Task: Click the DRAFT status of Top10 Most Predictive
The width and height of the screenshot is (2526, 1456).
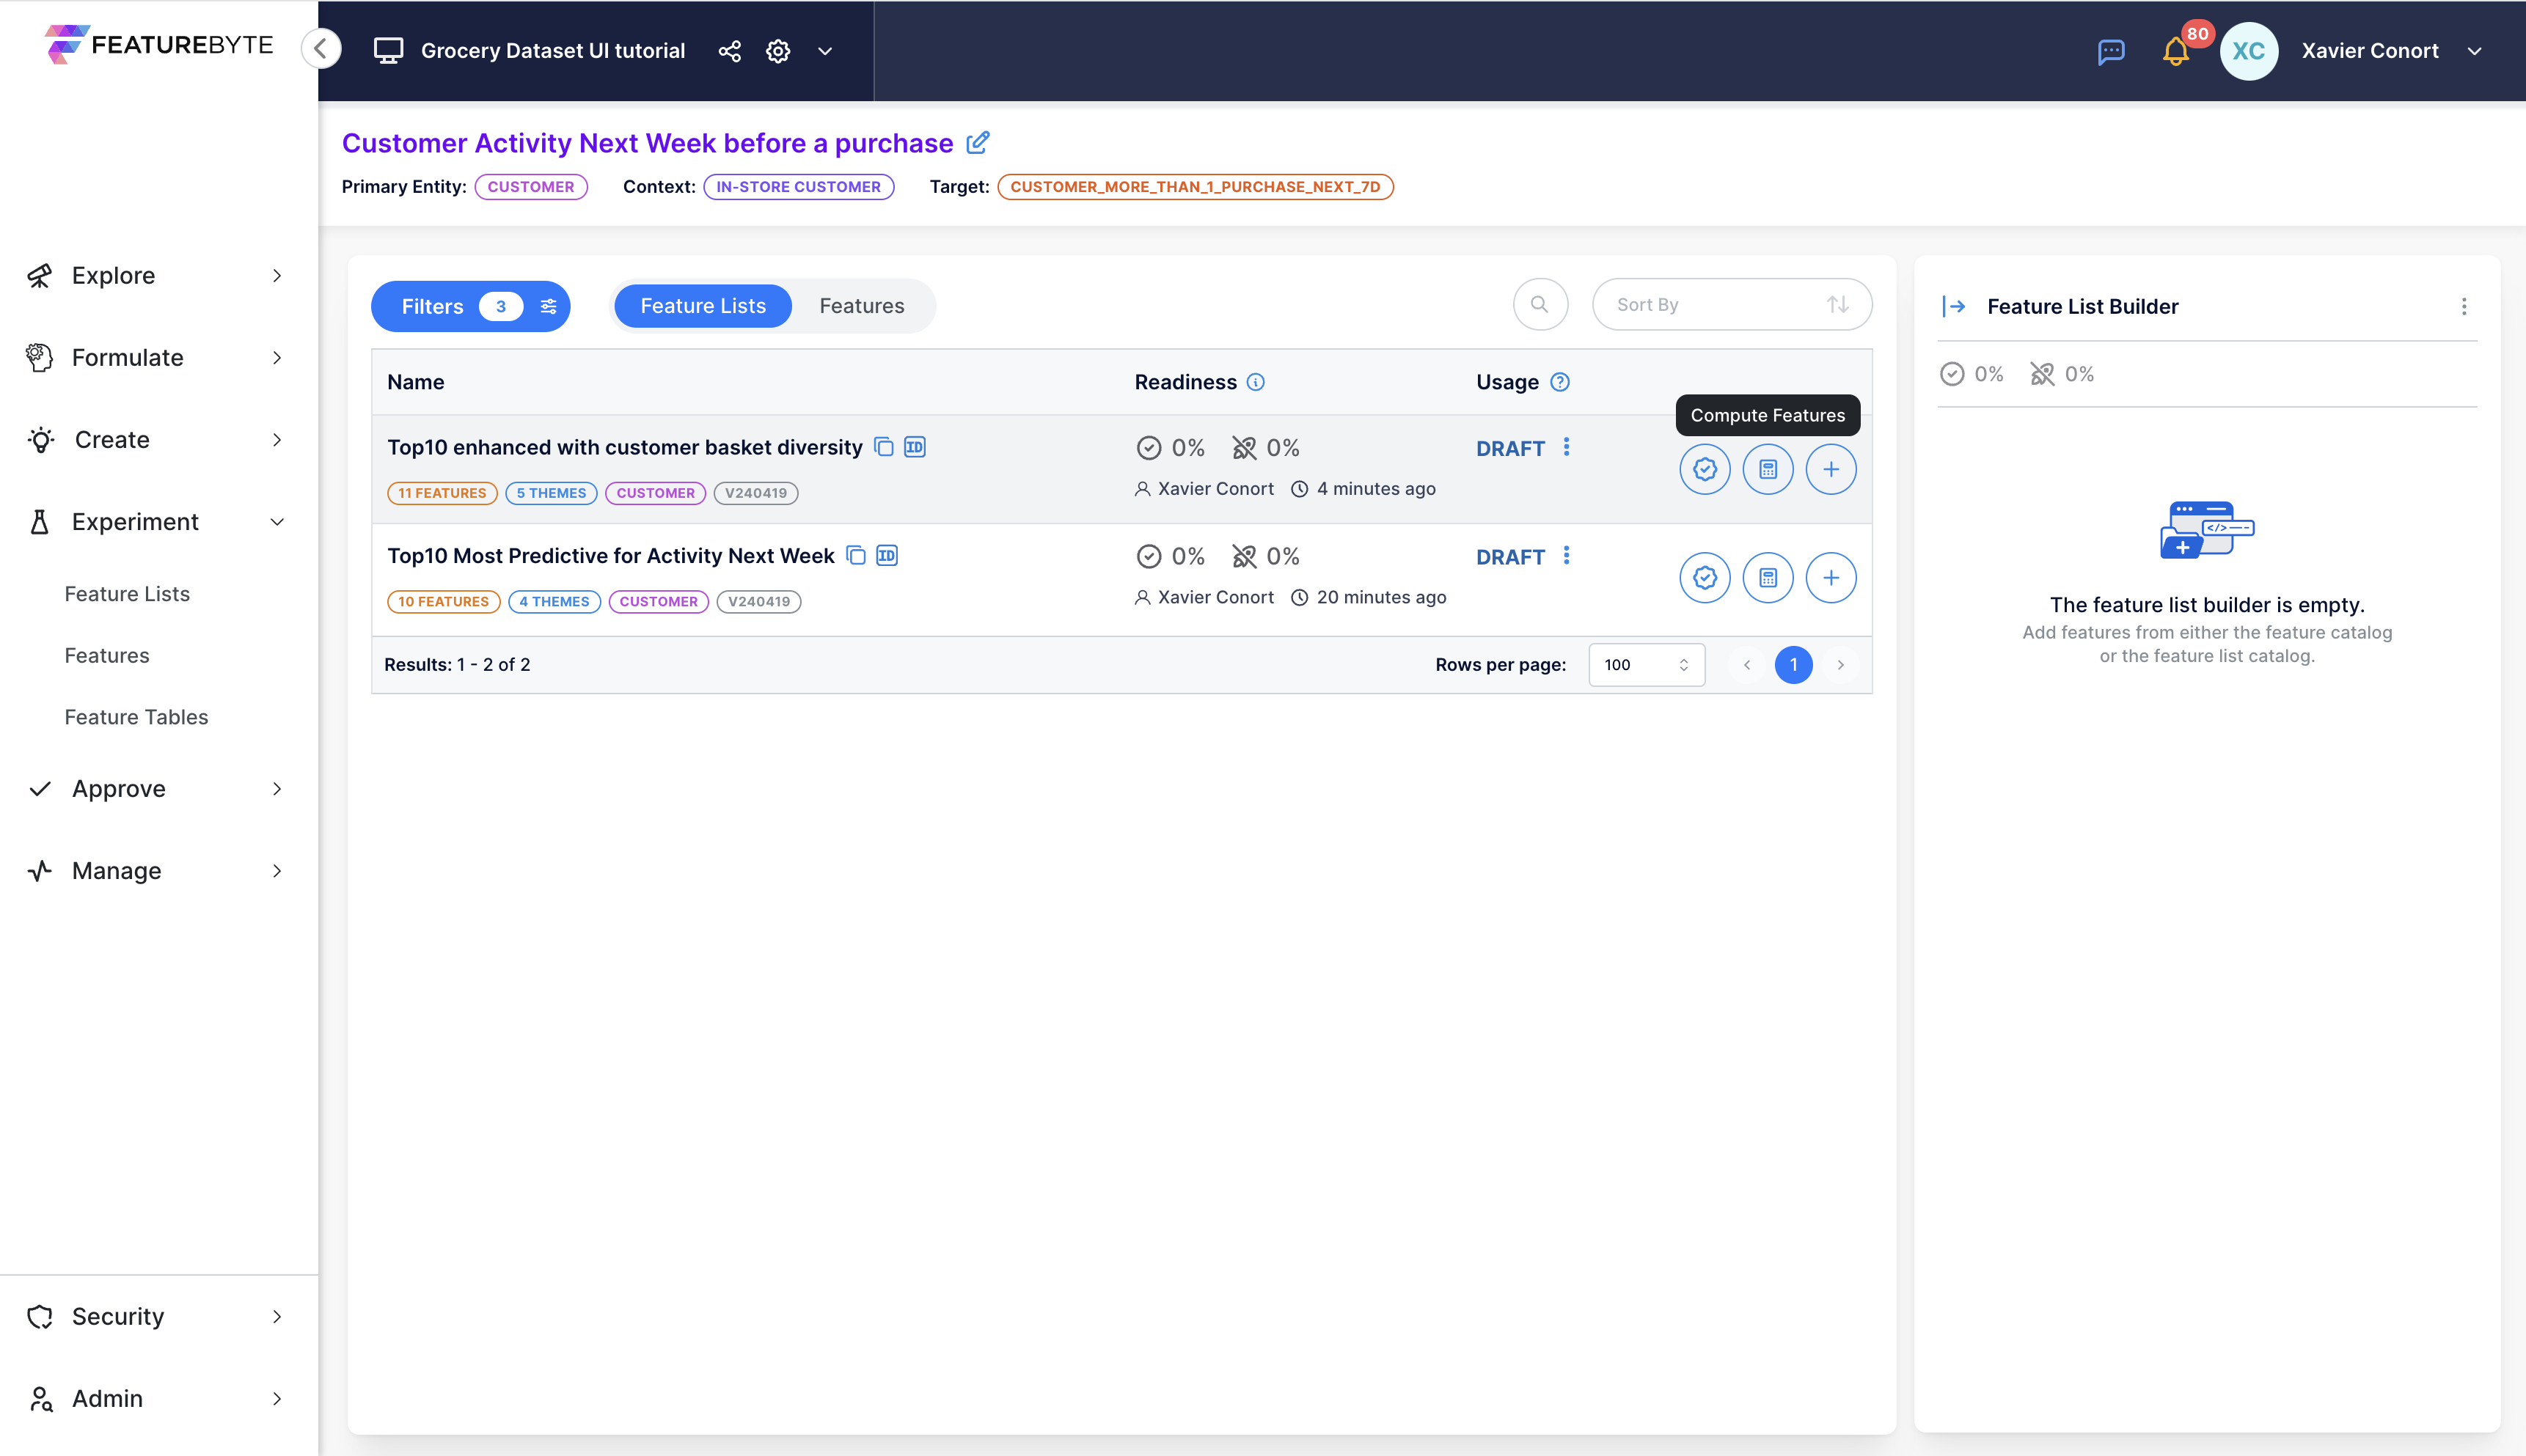Action: coord(1509,557)
